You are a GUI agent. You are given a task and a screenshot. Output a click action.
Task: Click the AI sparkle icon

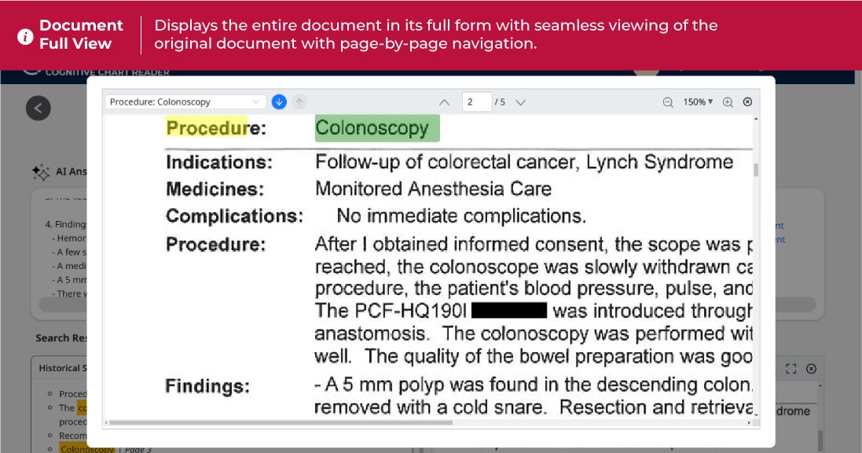click(x=39, y=171)
